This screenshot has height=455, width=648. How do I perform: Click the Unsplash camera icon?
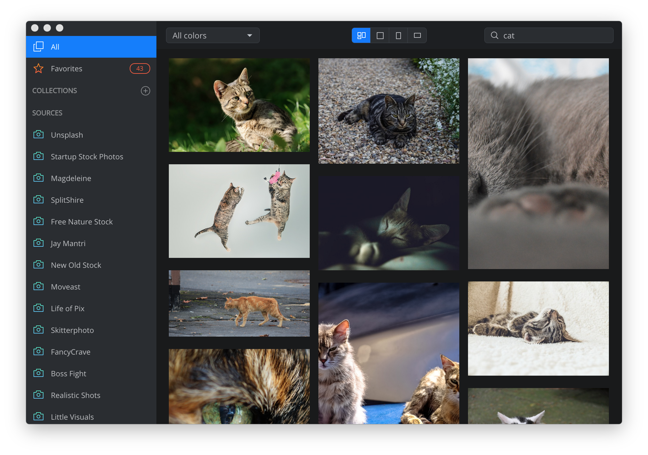point(38,135)
